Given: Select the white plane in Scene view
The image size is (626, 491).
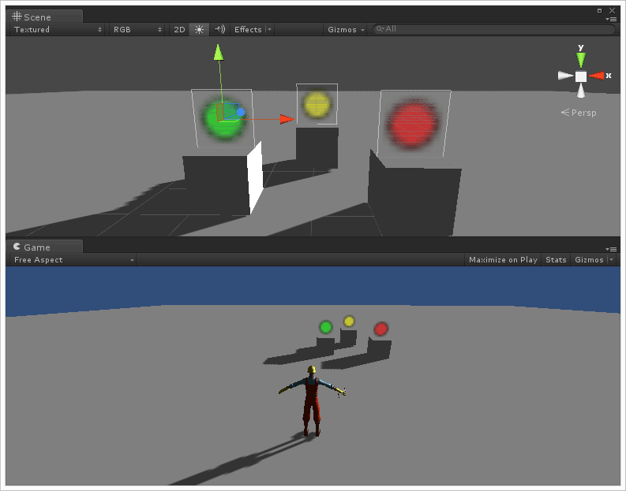Looking at the screenshot, I should tap(255, 178).
